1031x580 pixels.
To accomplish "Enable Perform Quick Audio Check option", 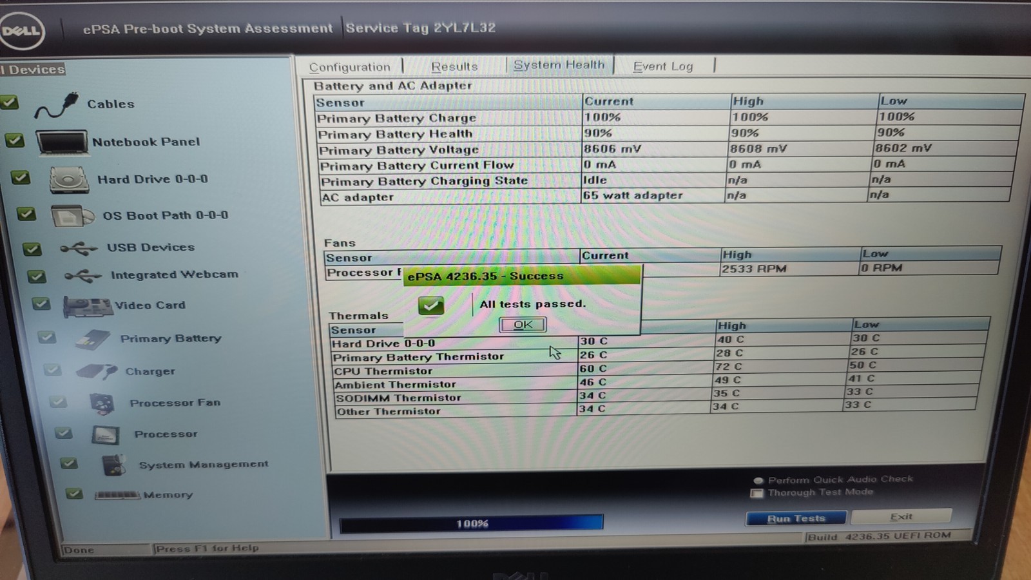I will click(x=758, y=481).
